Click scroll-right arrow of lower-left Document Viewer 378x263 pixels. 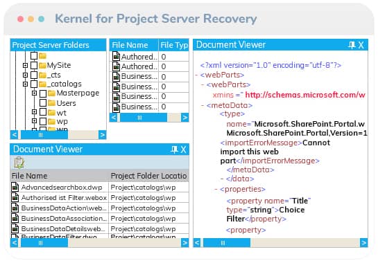[x=185, y=243]
